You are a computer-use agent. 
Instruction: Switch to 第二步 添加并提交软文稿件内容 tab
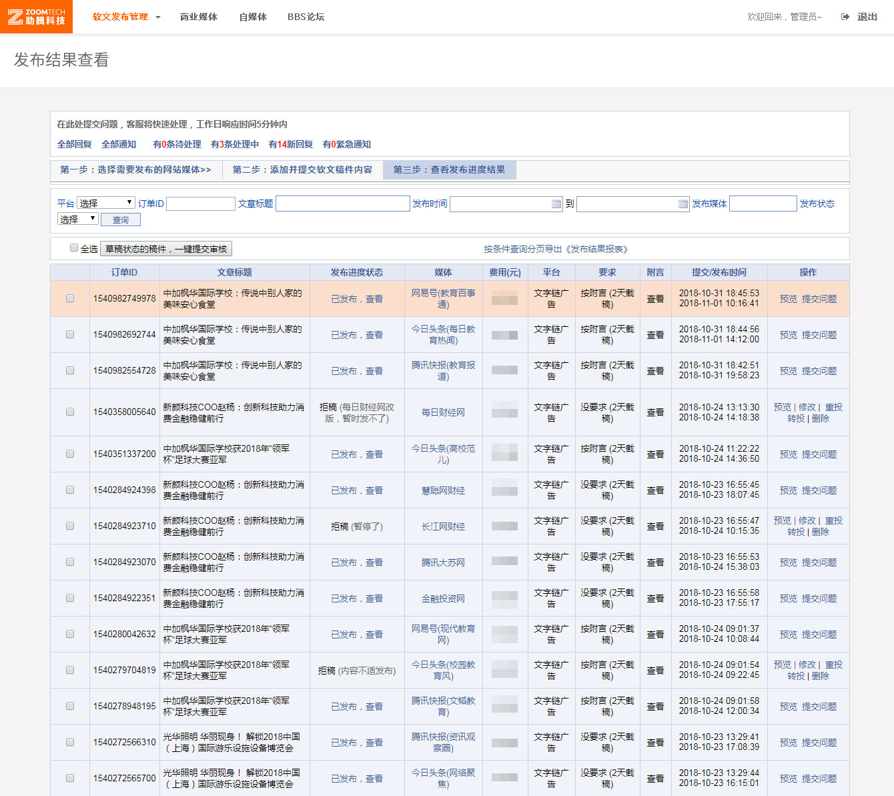tap(302, 169)
